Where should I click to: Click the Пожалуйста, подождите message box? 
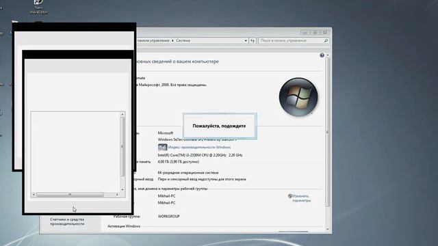pyautogui.click(x=220, y=126)
